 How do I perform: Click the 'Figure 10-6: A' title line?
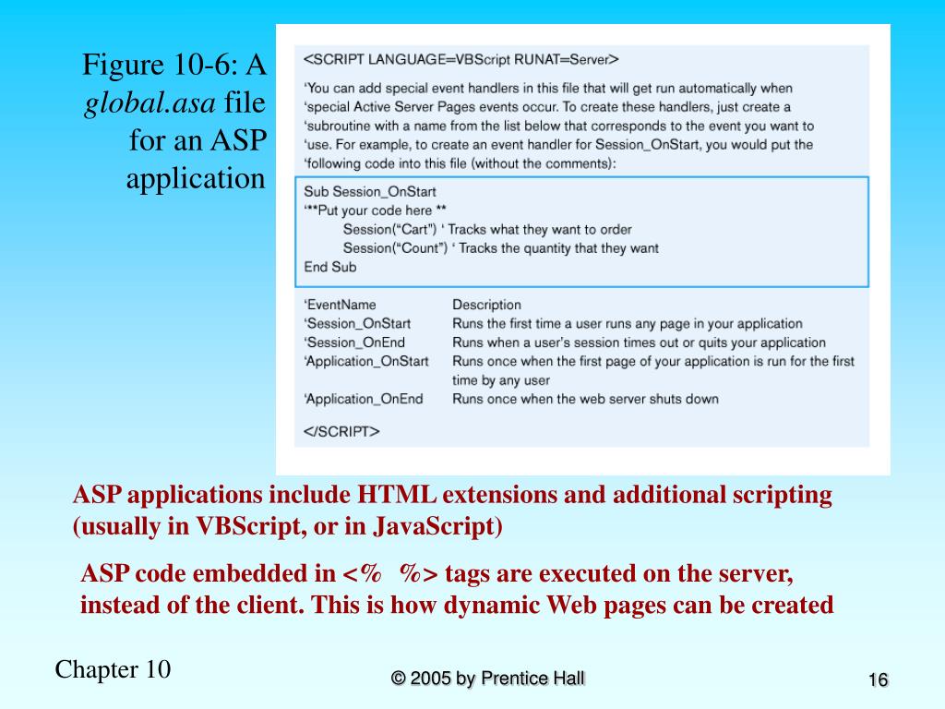click(173, 65)
